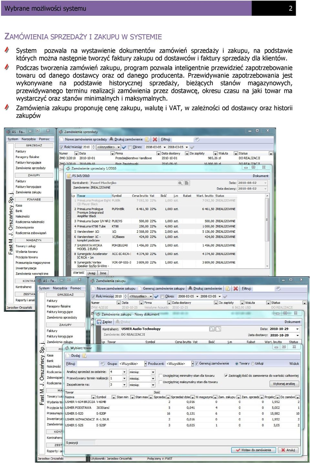The image size is (310, 463).
Task: Click Filtruj input field in Wybierz towar
Action: coord(88,363)
